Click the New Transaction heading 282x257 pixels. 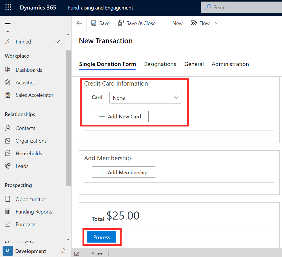[x=106, y=41]
